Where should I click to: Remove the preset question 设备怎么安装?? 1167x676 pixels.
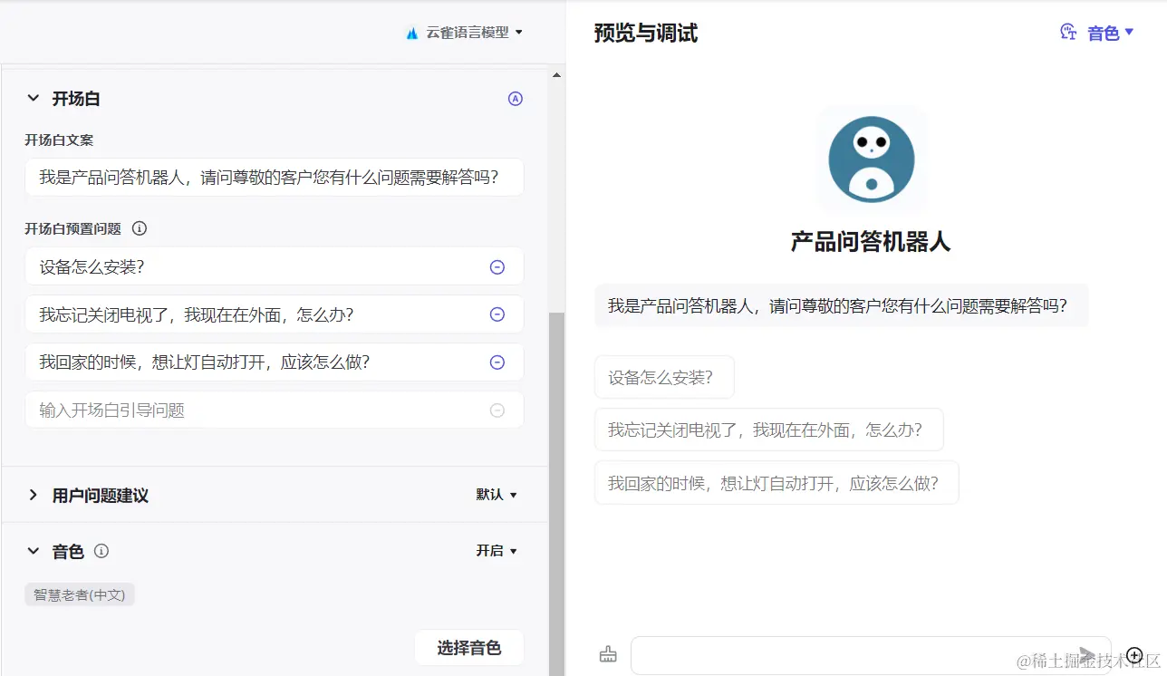pos(497,266)
